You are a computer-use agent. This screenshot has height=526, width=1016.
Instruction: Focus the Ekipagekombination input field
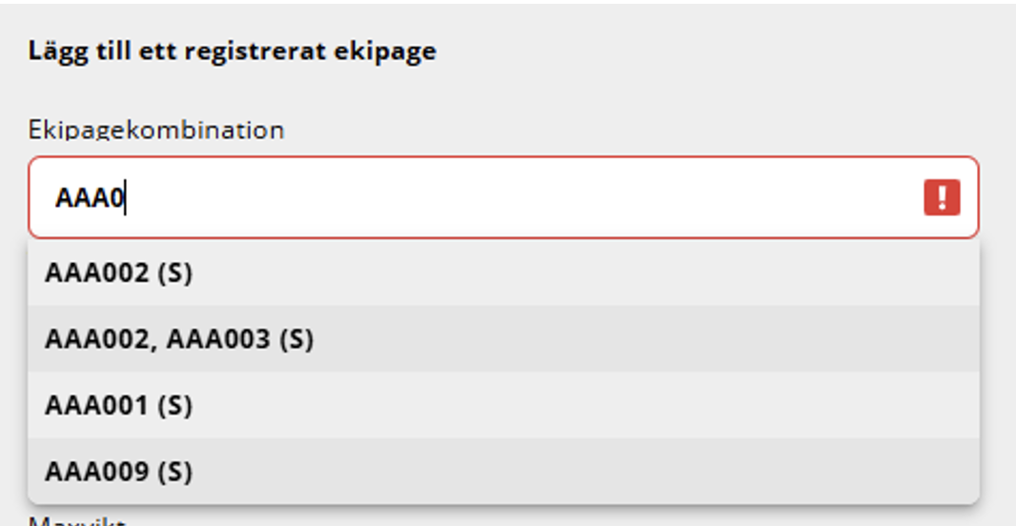click(503, 197)
